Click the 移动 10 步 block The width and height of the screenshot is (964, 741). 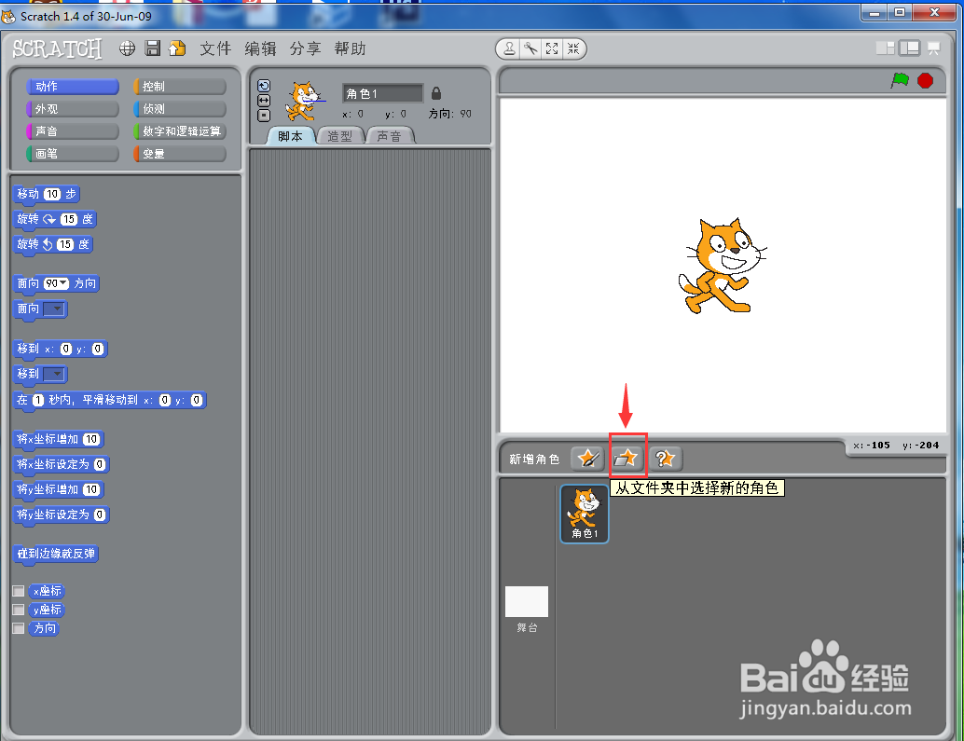[x=47, y=194]
